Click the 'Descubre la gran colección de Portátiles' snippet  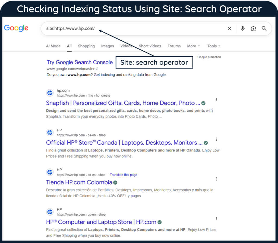129,193
